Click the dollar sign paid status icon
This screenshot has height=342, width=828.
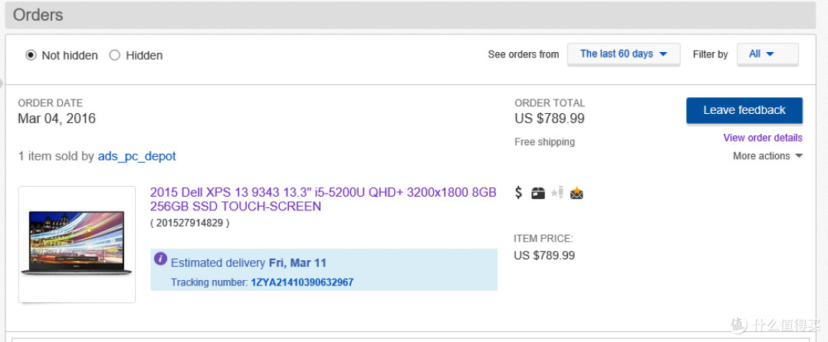[518, 193]
